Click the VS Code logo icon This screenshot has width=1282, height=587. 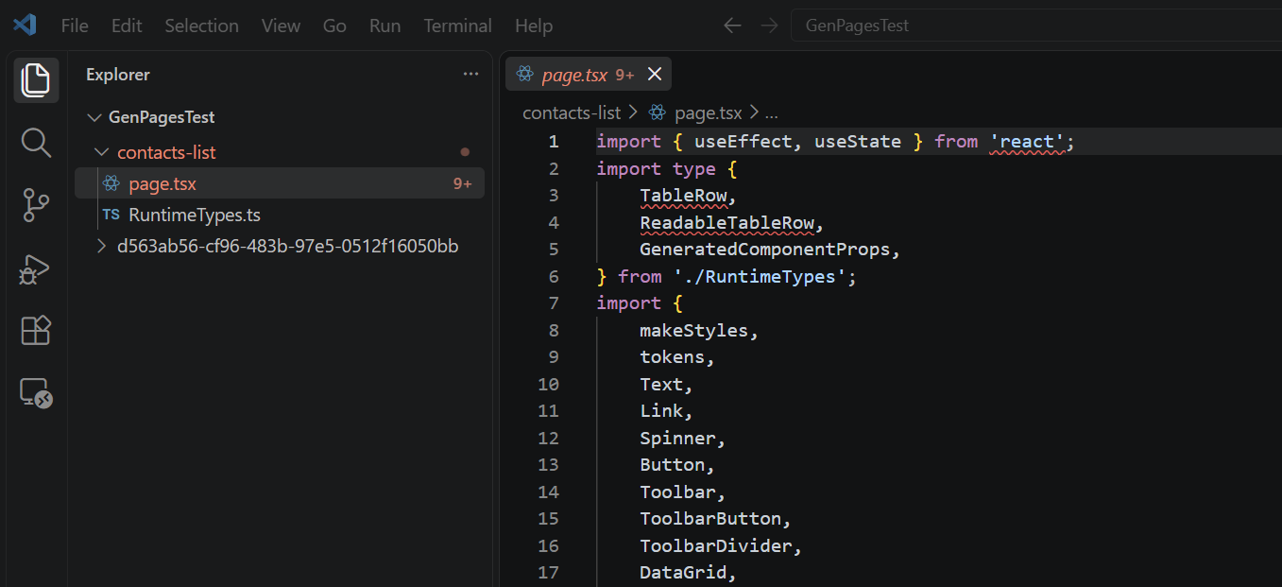[x=25, y=26]
